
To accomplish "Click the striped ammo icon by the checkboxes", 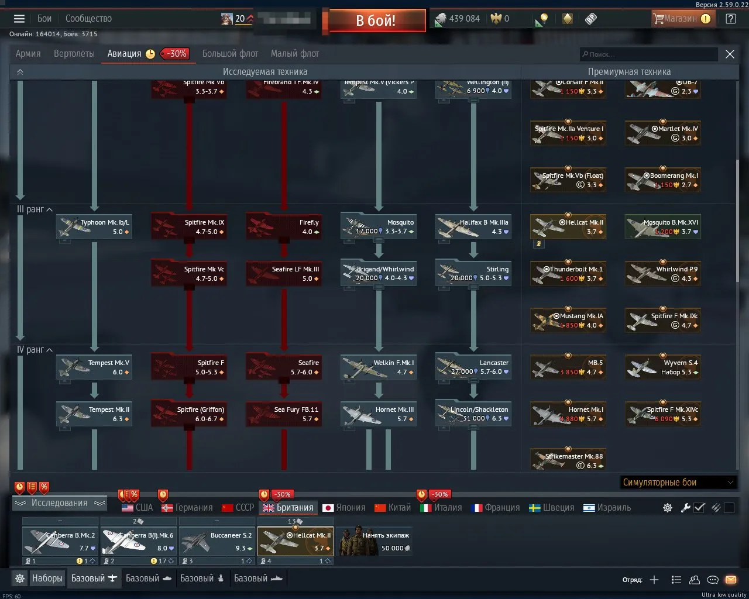I will (x=715, y=508).
